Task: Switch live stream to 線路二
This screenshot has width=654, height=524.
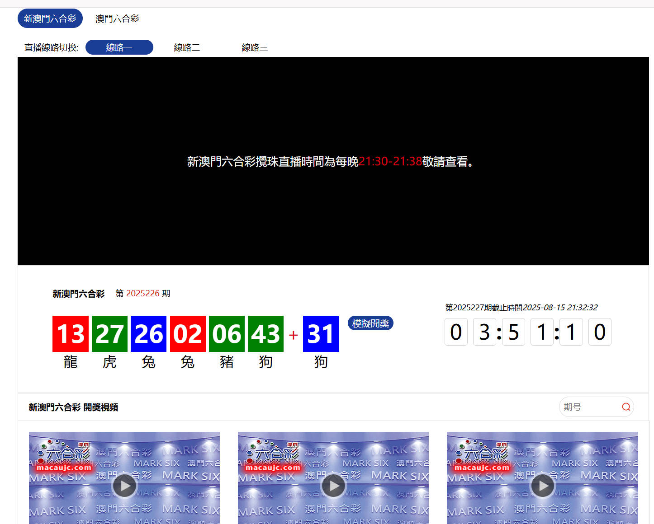Action: click(x=187, y=47)
